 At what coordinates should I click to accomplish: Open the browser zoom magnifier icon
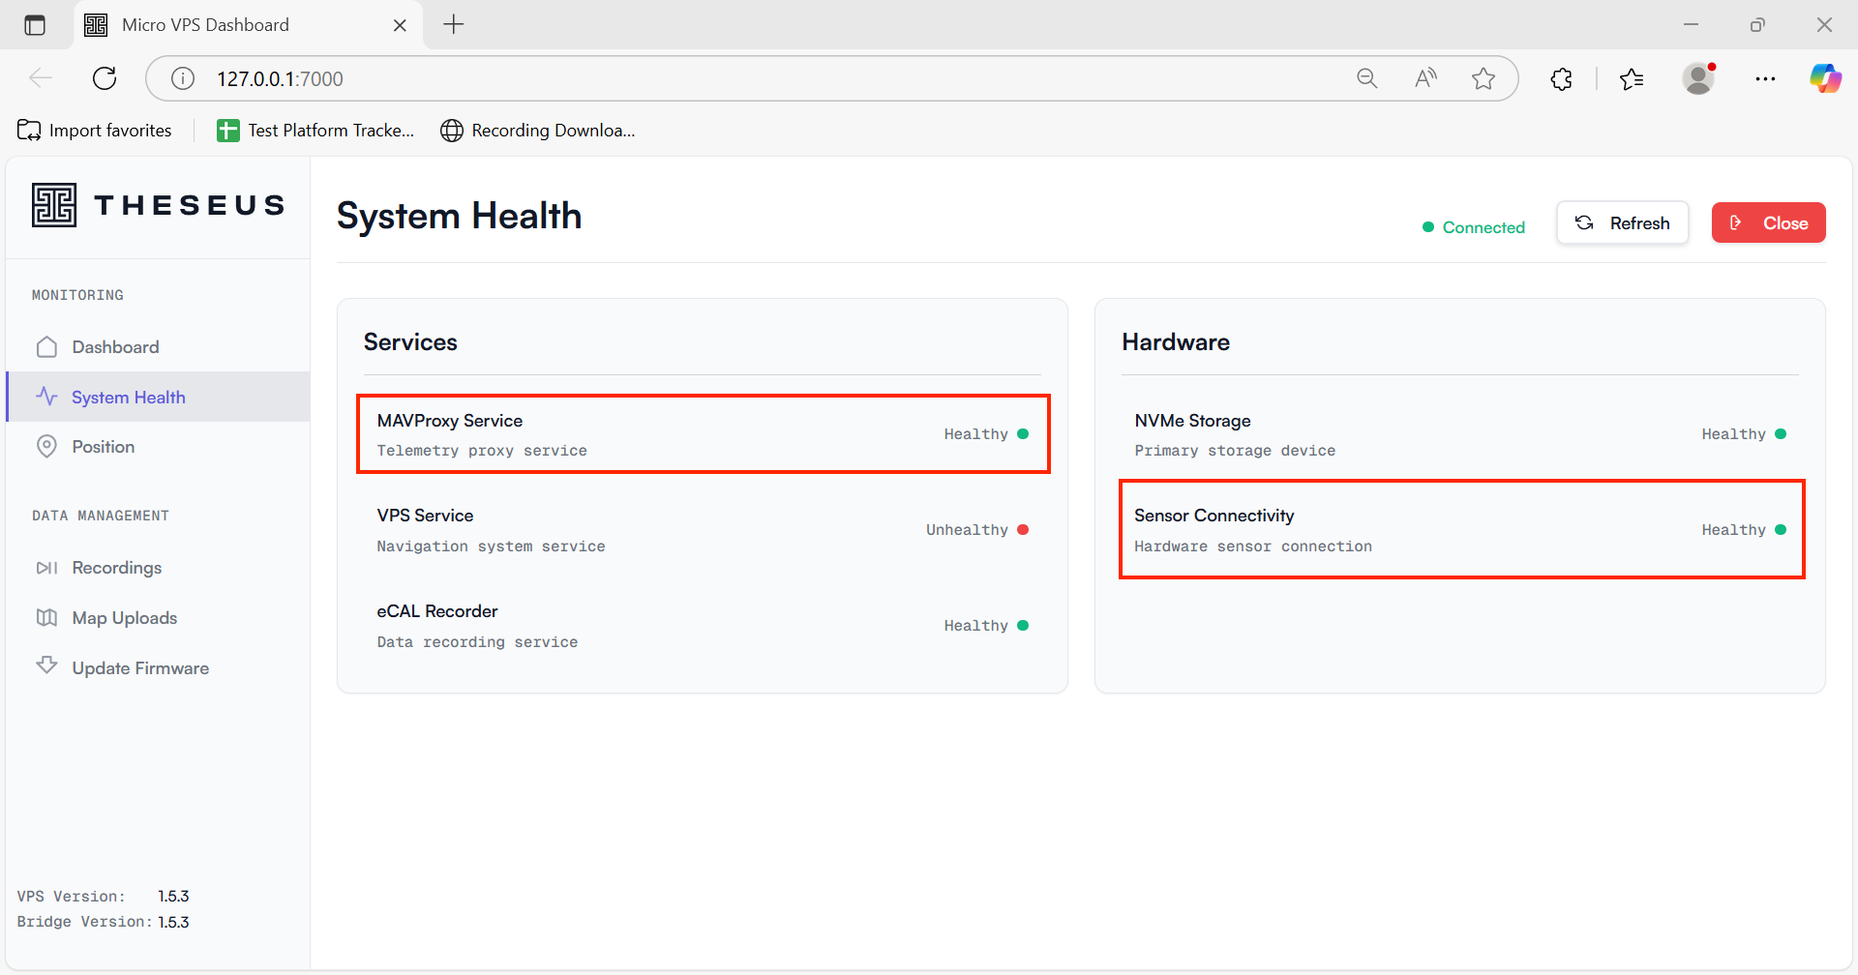(1366, 78)
